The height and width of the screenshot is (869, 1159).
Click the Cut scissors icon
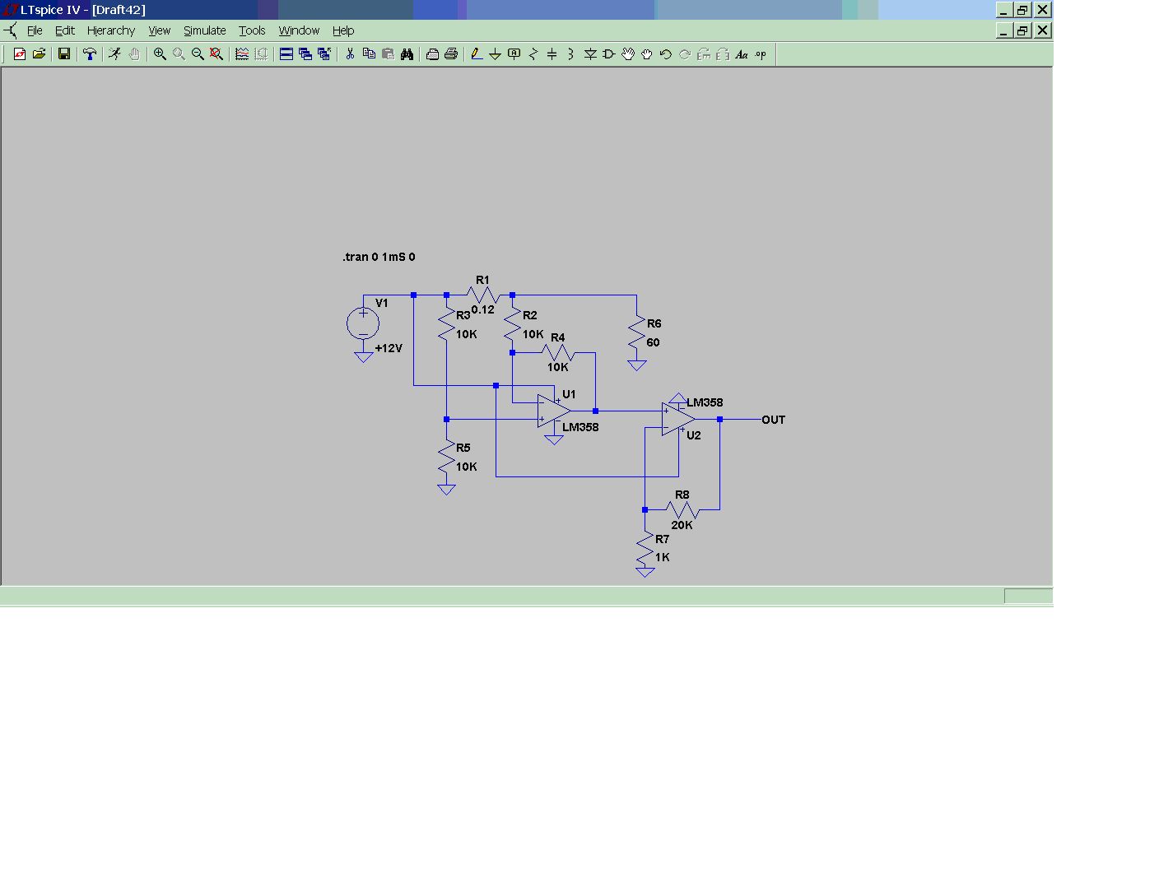pyautogui.click(x=350, y=54)
